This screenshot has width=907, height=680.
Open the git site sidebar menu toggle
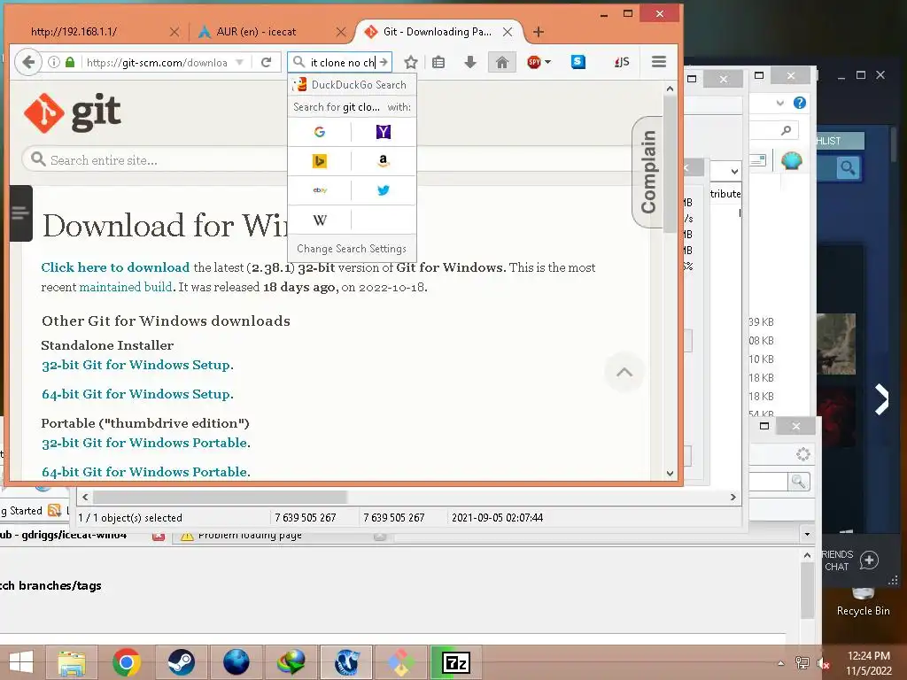click(x=20, y=213)
